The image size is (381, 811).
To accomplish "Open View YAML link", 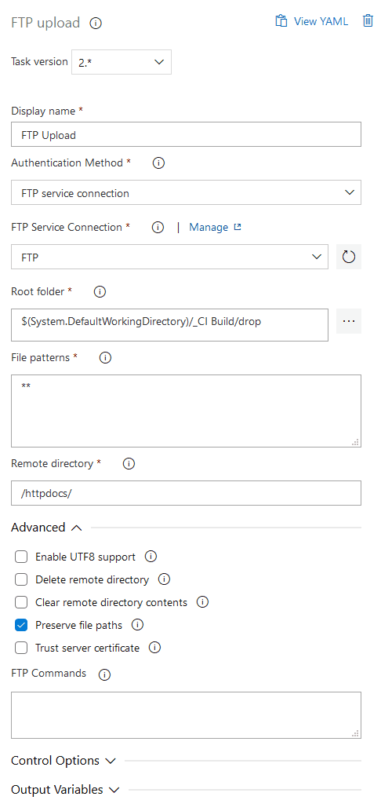I will coord(312,21).
